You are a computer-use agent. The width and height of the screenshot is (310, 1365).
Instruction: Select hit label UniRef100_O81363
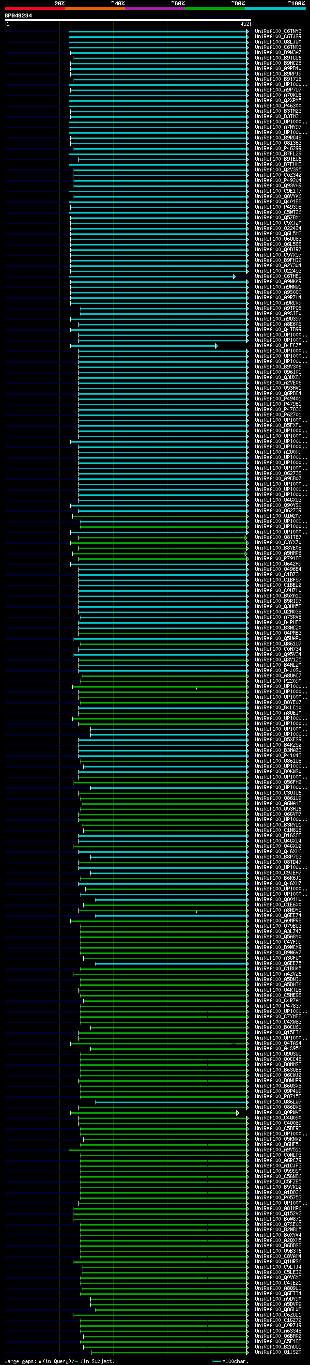[x=278, y=143]
